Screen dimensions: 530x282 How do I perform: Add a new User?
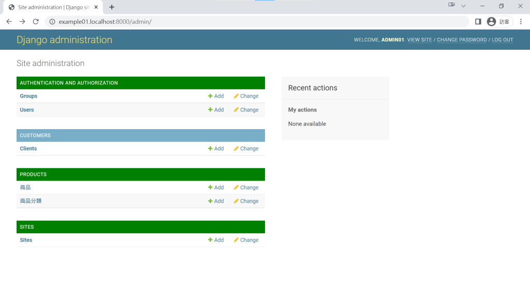[x=216, y=110]
